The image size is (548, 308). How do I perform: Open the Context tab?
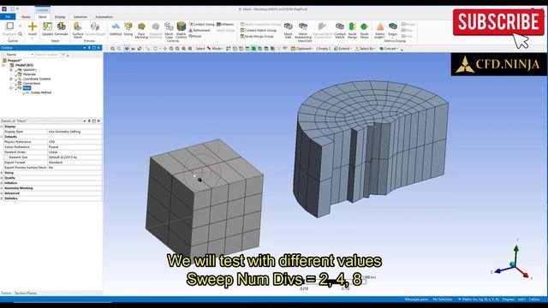42,9
